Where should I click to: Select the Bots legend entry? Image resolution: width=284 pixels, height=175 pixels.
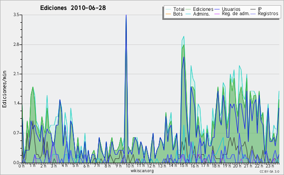174,14
